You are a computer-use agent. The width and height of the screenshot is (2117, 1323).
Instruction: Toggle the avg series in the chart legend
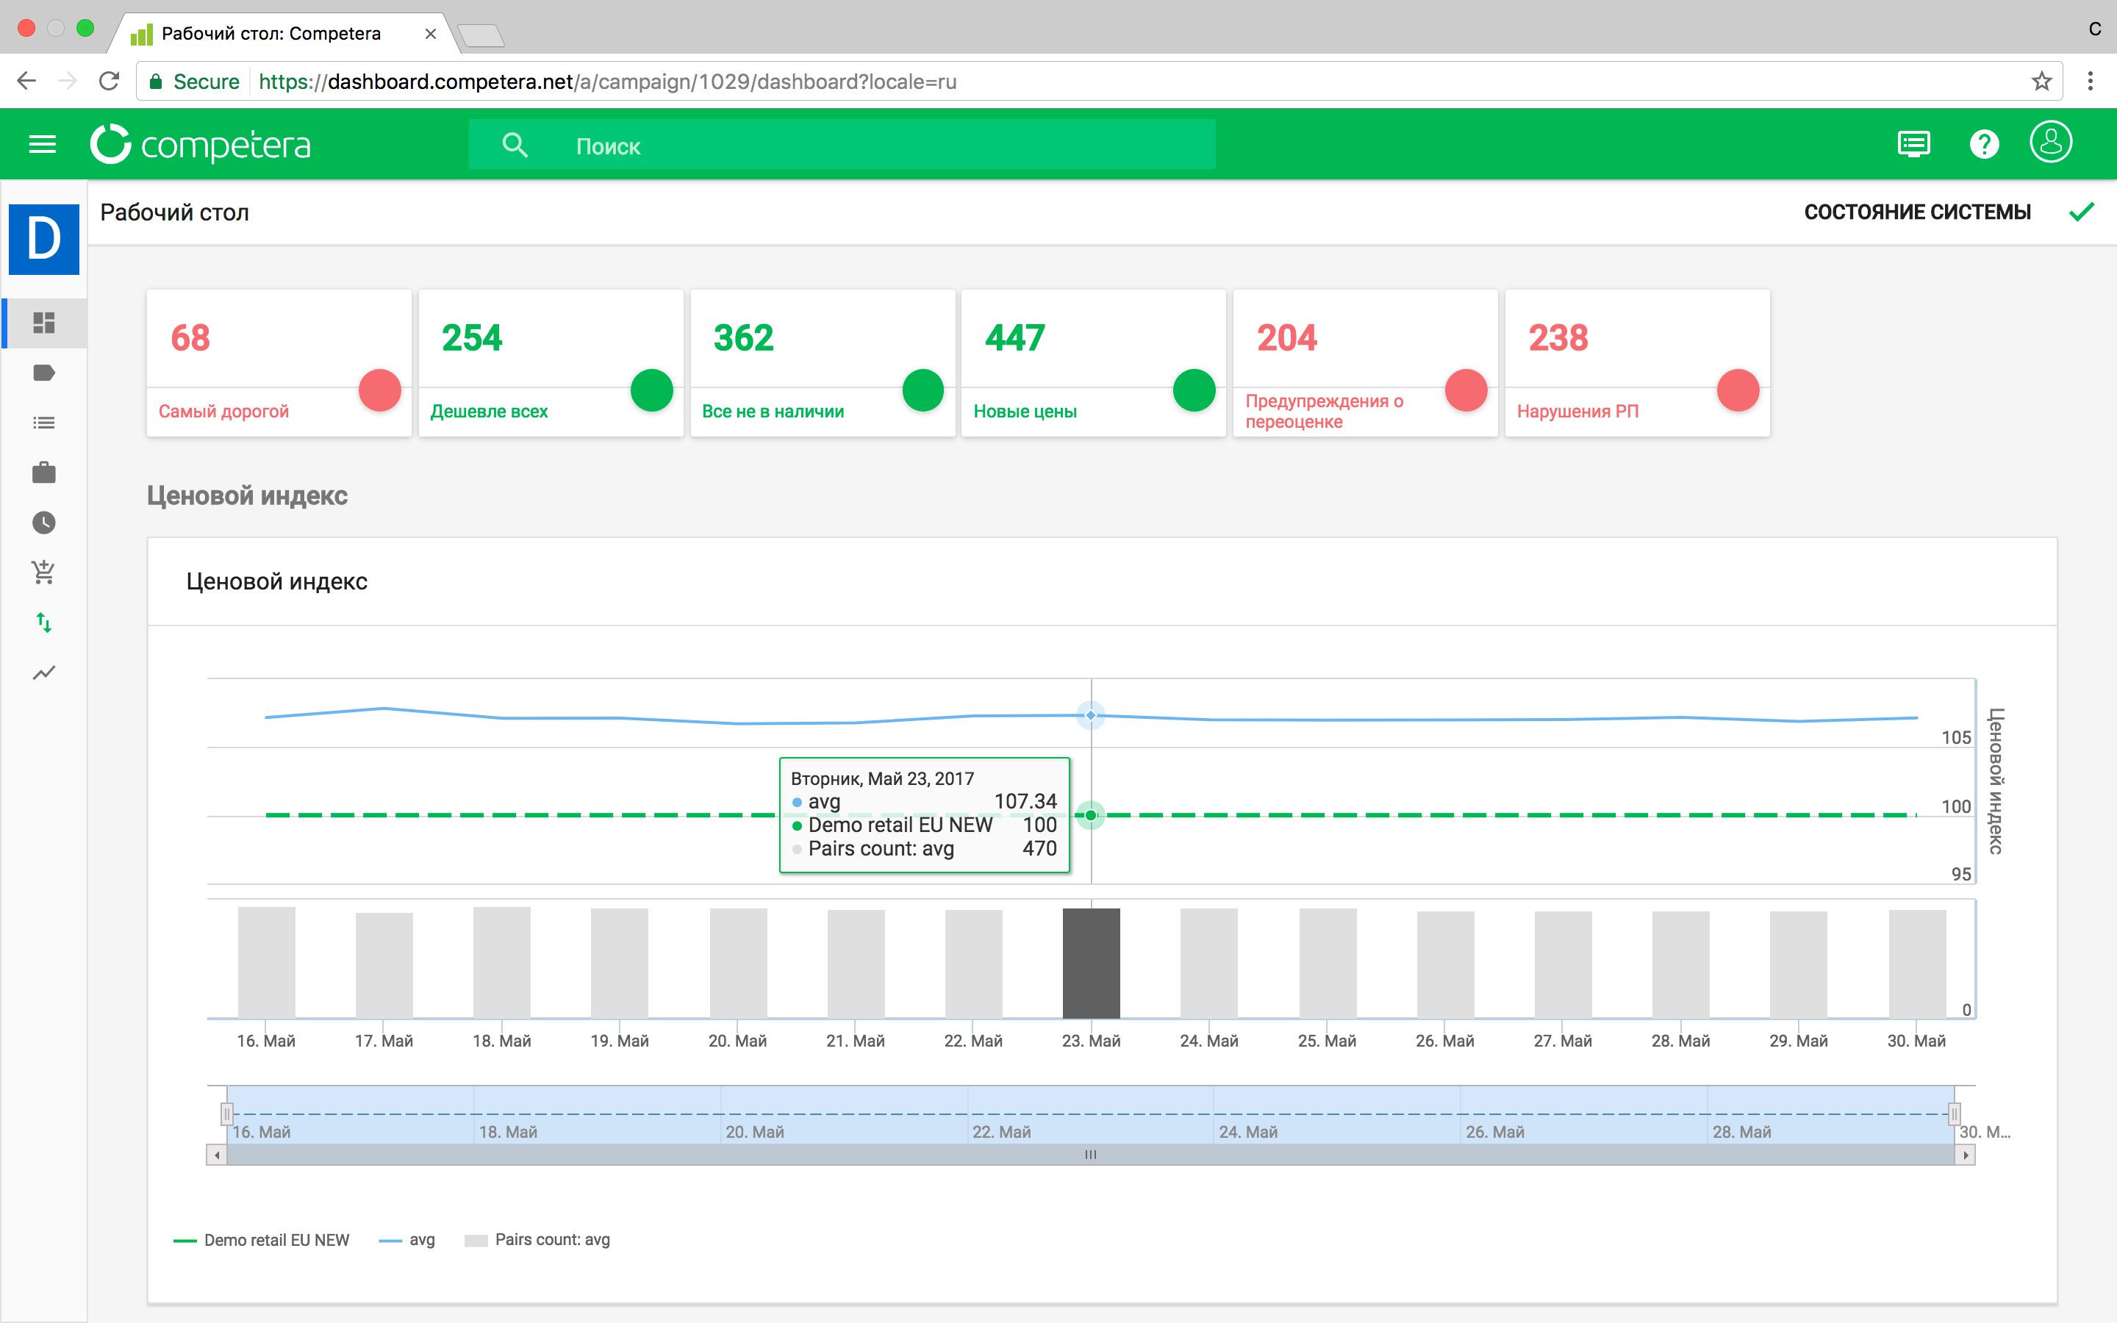coord(420,1240)
